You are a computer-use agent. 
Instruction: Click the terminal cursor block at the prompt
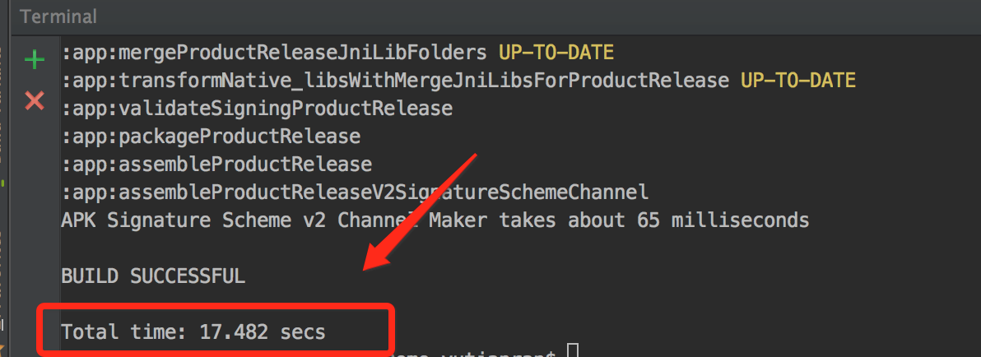(x=574, y=352)
